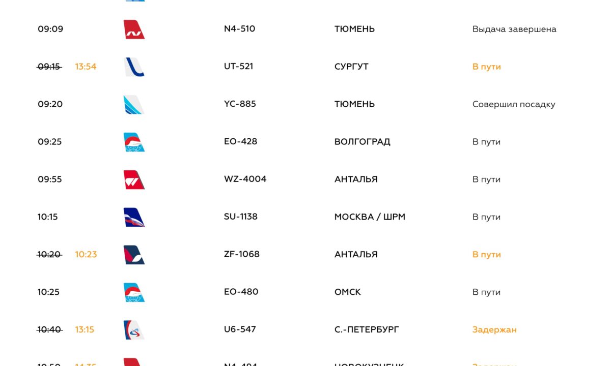Click flight number WZ-4004
Image resolution: width=611 pixels, height=366 pixels.
[245, 179]
